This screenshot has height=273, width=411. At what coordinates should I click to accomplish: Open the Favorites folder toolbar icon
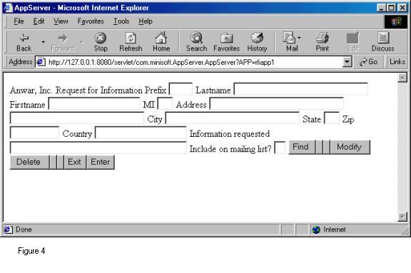tap(226, 38)
